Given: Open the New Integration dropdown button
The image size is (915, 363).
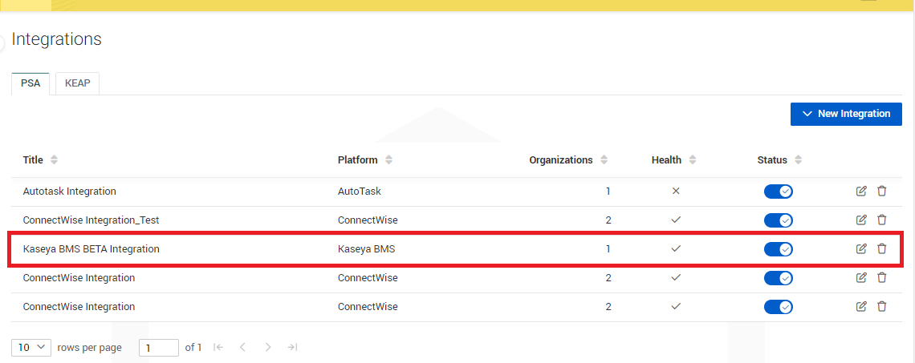Looking at the screenshot, I should click(x=846, y=115).
